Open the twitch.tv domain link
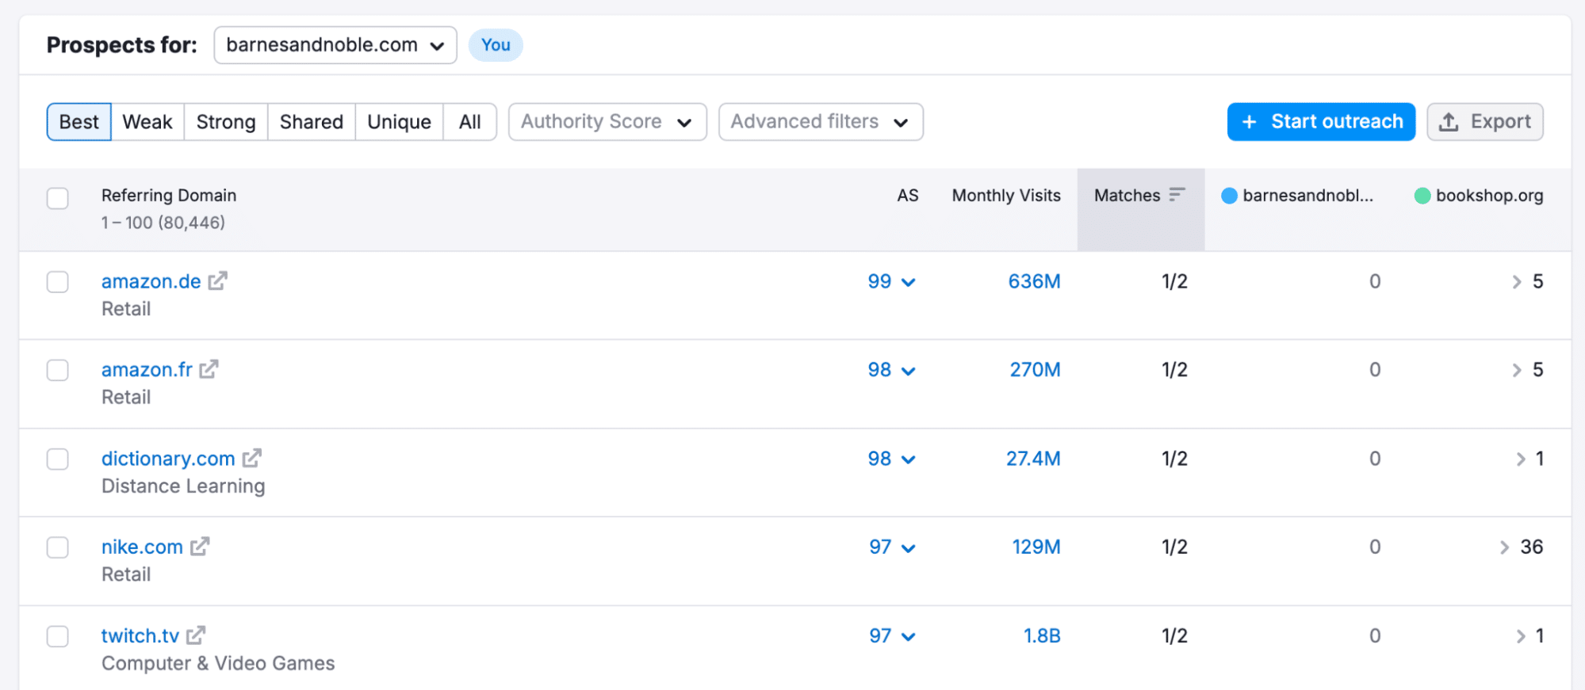The height and width of the screenshot is (690, 1585). pyautogui.click(x=140, y=636)
